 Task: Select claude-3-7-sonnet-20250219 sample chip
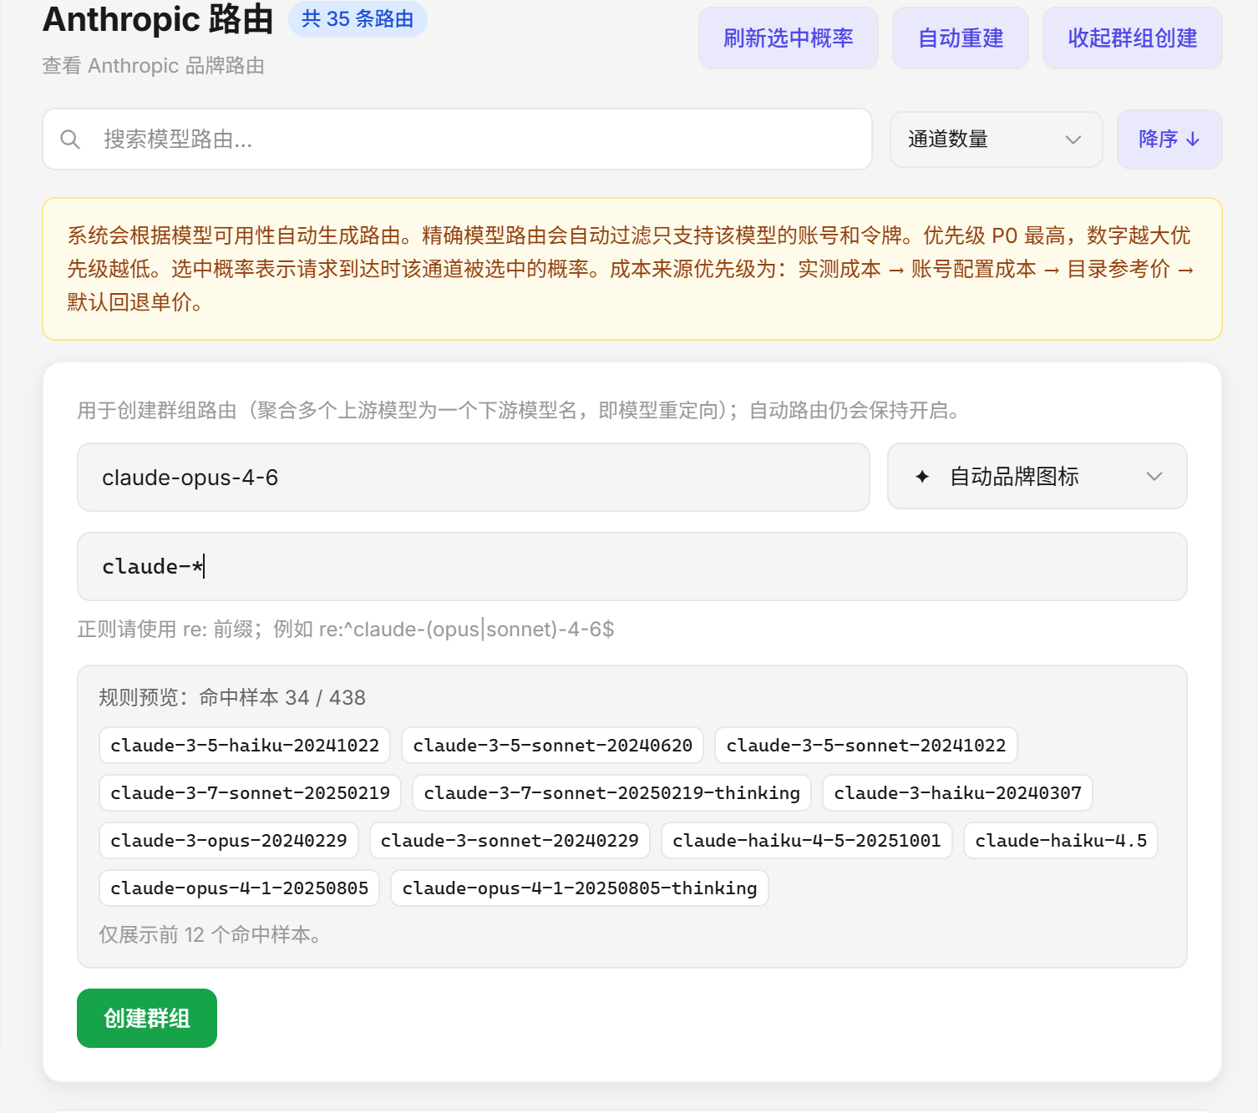[x=250, y=793]
